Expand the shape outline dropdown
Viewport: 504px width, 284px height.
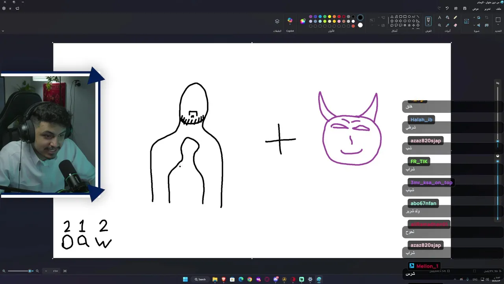coord(379,17)
